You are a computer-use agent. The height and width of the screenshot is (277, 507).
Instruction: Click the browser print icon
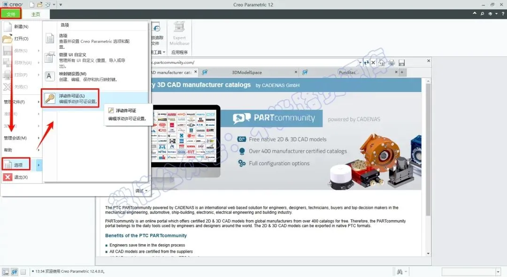392,62
